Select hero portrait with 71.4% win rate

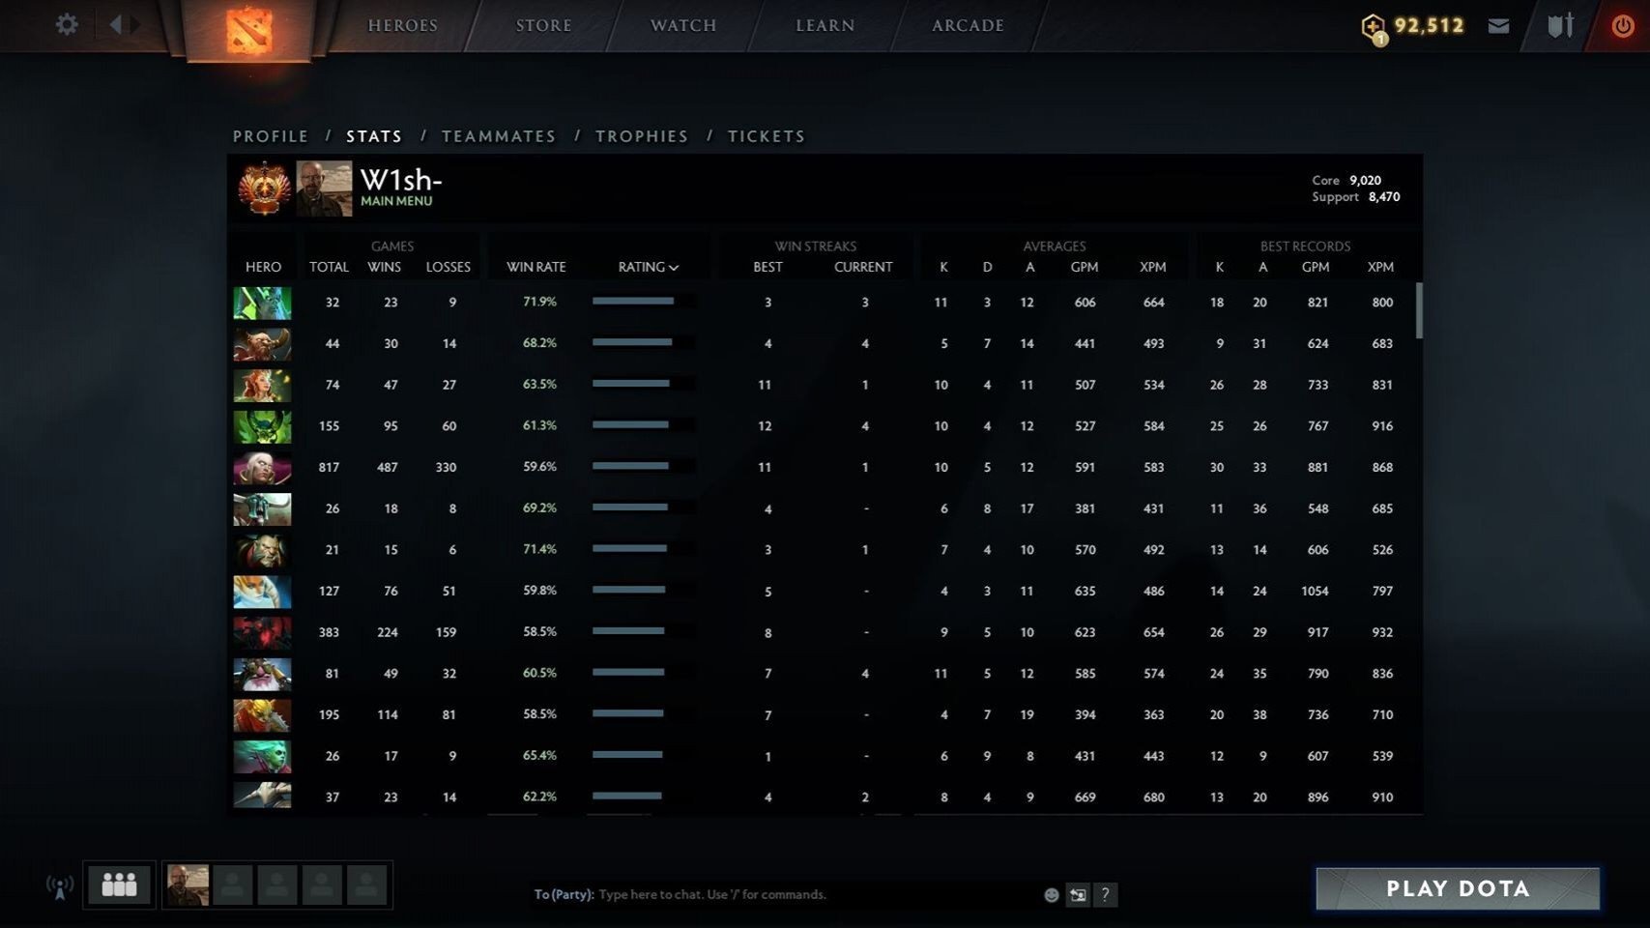pyautogui.click(x=262, y=550)
